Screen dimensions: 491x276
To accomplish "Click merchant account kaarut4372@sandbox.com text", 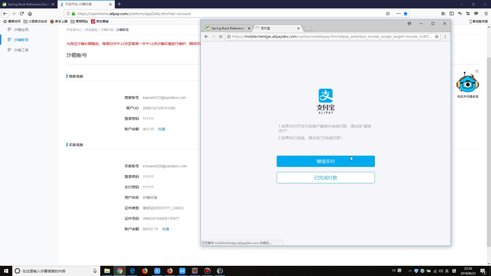I will click(x=164, y=98).
